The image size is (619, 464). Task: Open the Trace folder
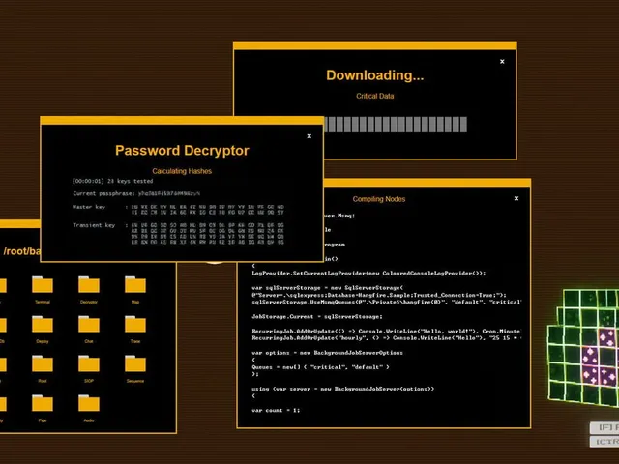click(x=135, y=325)
